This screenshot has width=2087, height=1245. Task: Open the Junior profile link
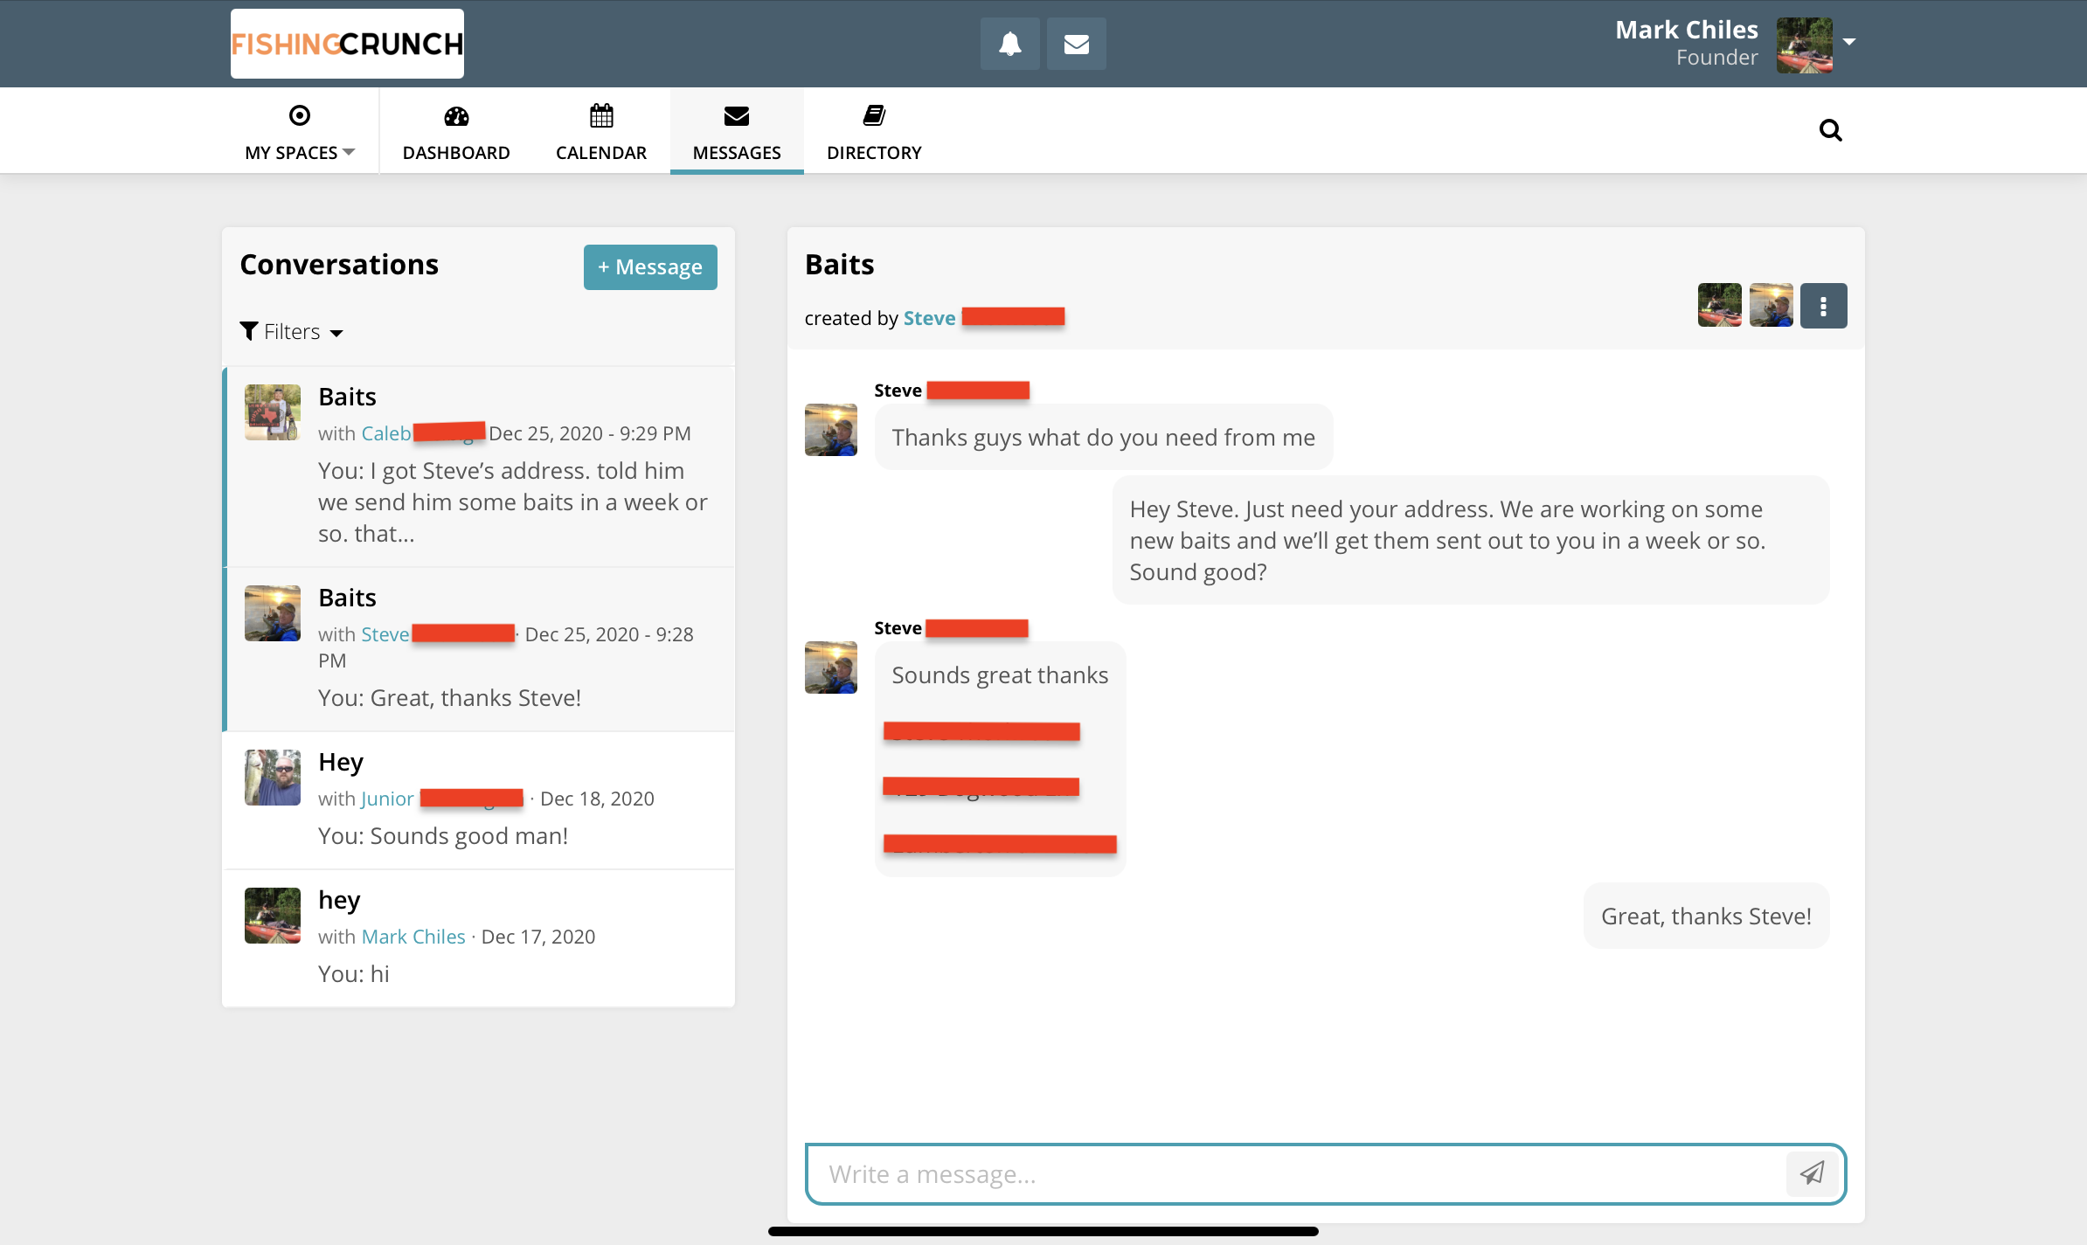click(387, 799)
